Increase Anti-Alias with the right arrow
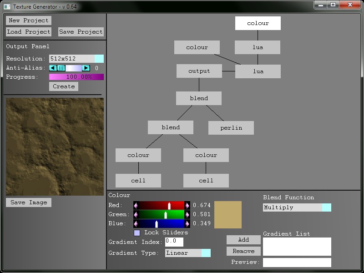This screenshot has height=273, width=364. point(86,67)
